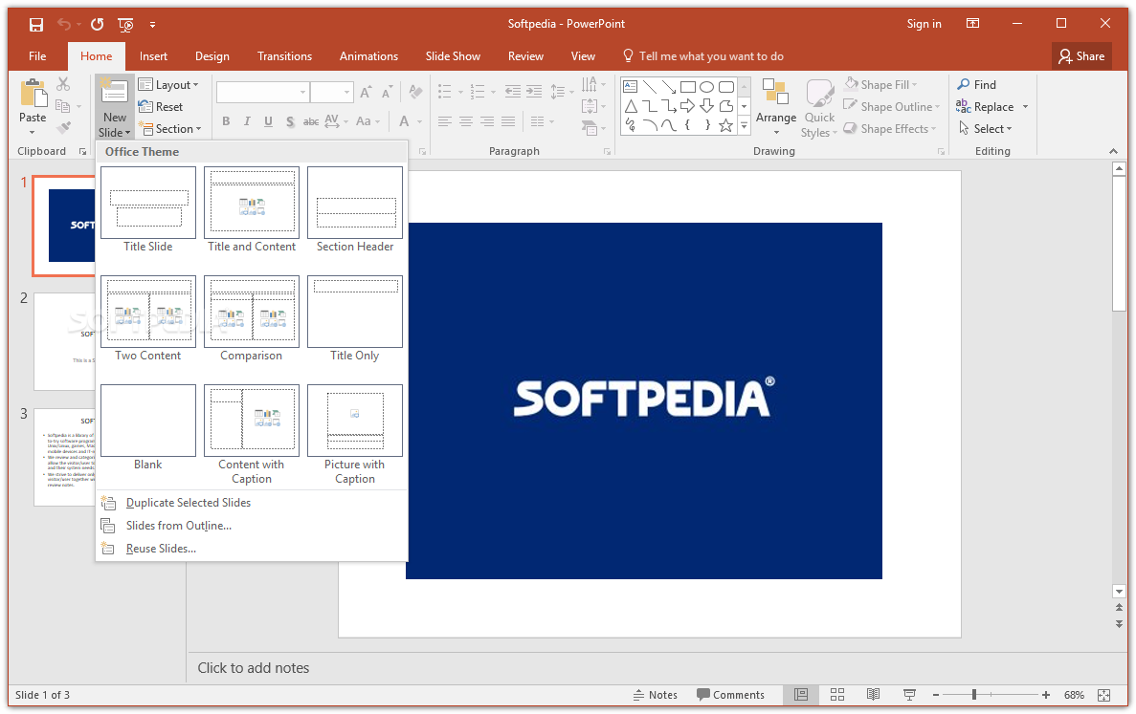Screen dimensions: 1136x714
Task: Open the File tab
Action: tap(37, 55)
